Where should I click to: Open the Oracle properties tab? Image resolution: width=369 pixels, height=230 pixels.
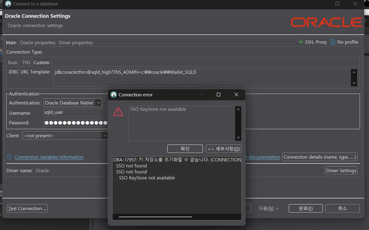pos(38,42)
